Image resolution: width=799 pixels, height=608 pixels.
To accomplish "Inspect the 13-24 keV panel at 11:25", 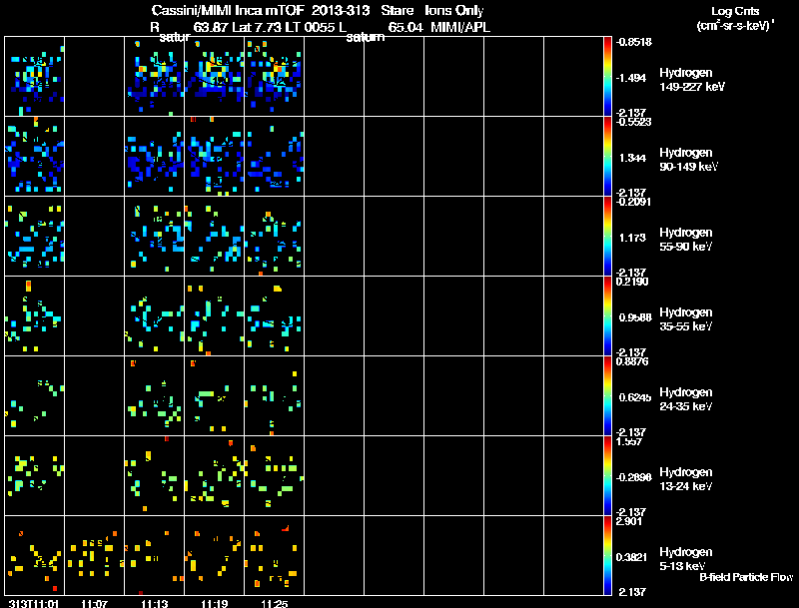I will [x=274, y=476].
